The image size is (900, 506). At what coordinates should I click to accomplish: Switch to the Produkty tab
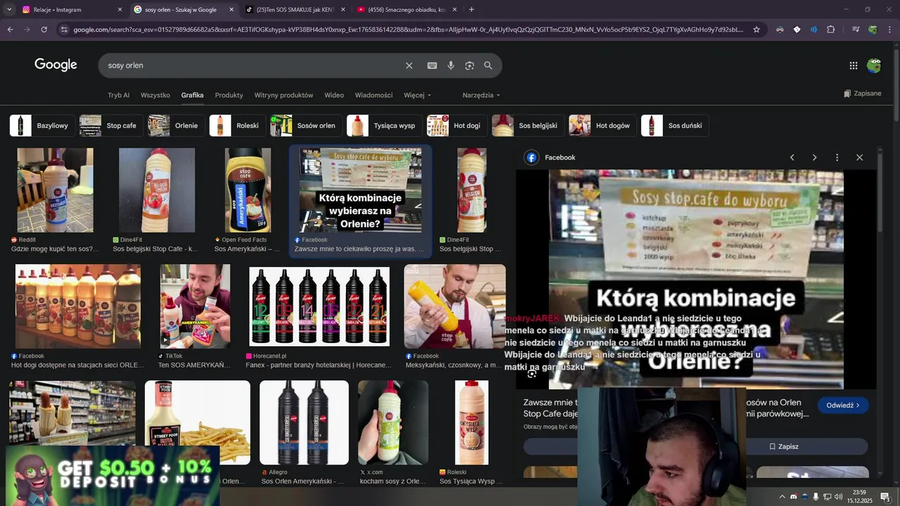coord(229,95)
